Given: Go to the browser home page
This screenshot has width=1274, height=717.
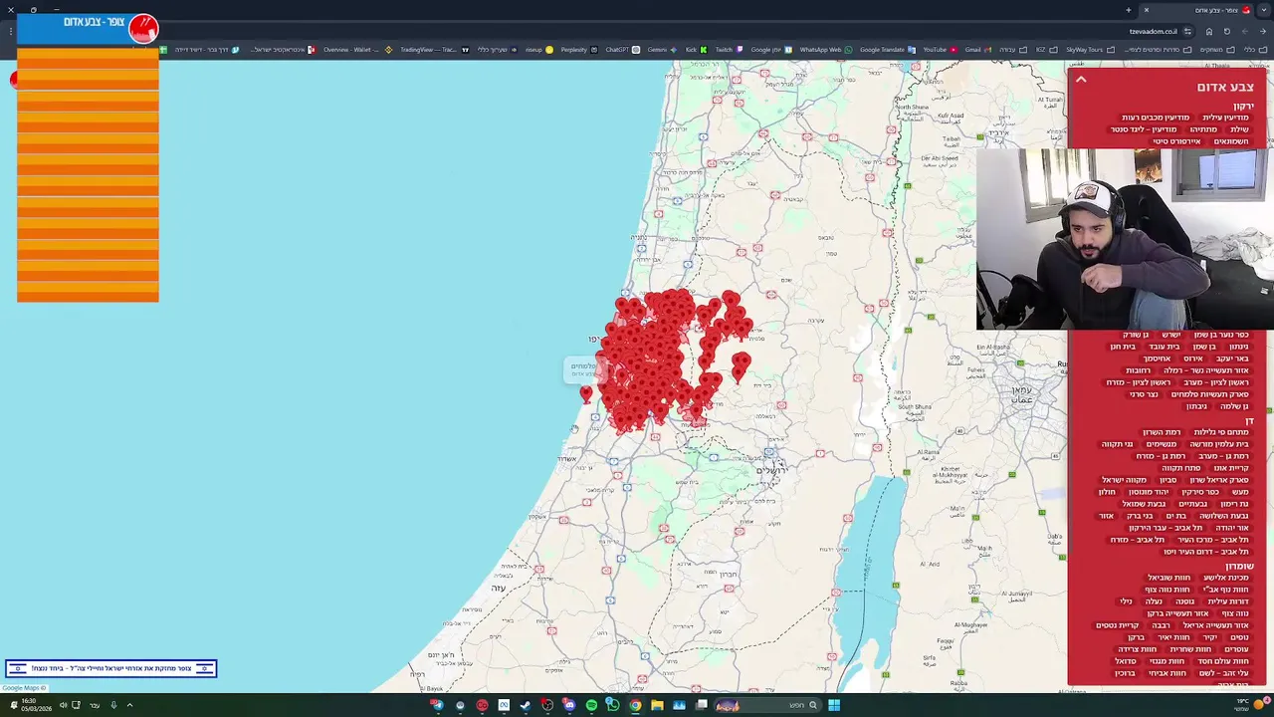Looking at the screenshot, I should click(x=1209, y=31).
